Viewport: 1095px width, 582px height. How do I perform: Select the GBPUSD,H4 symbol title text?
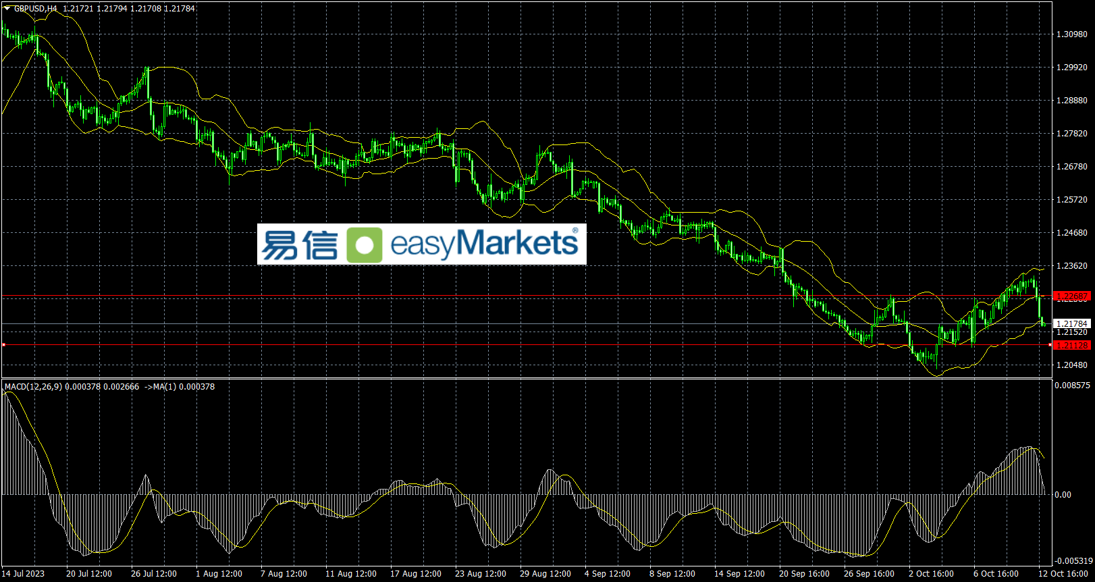coord(36,9)
